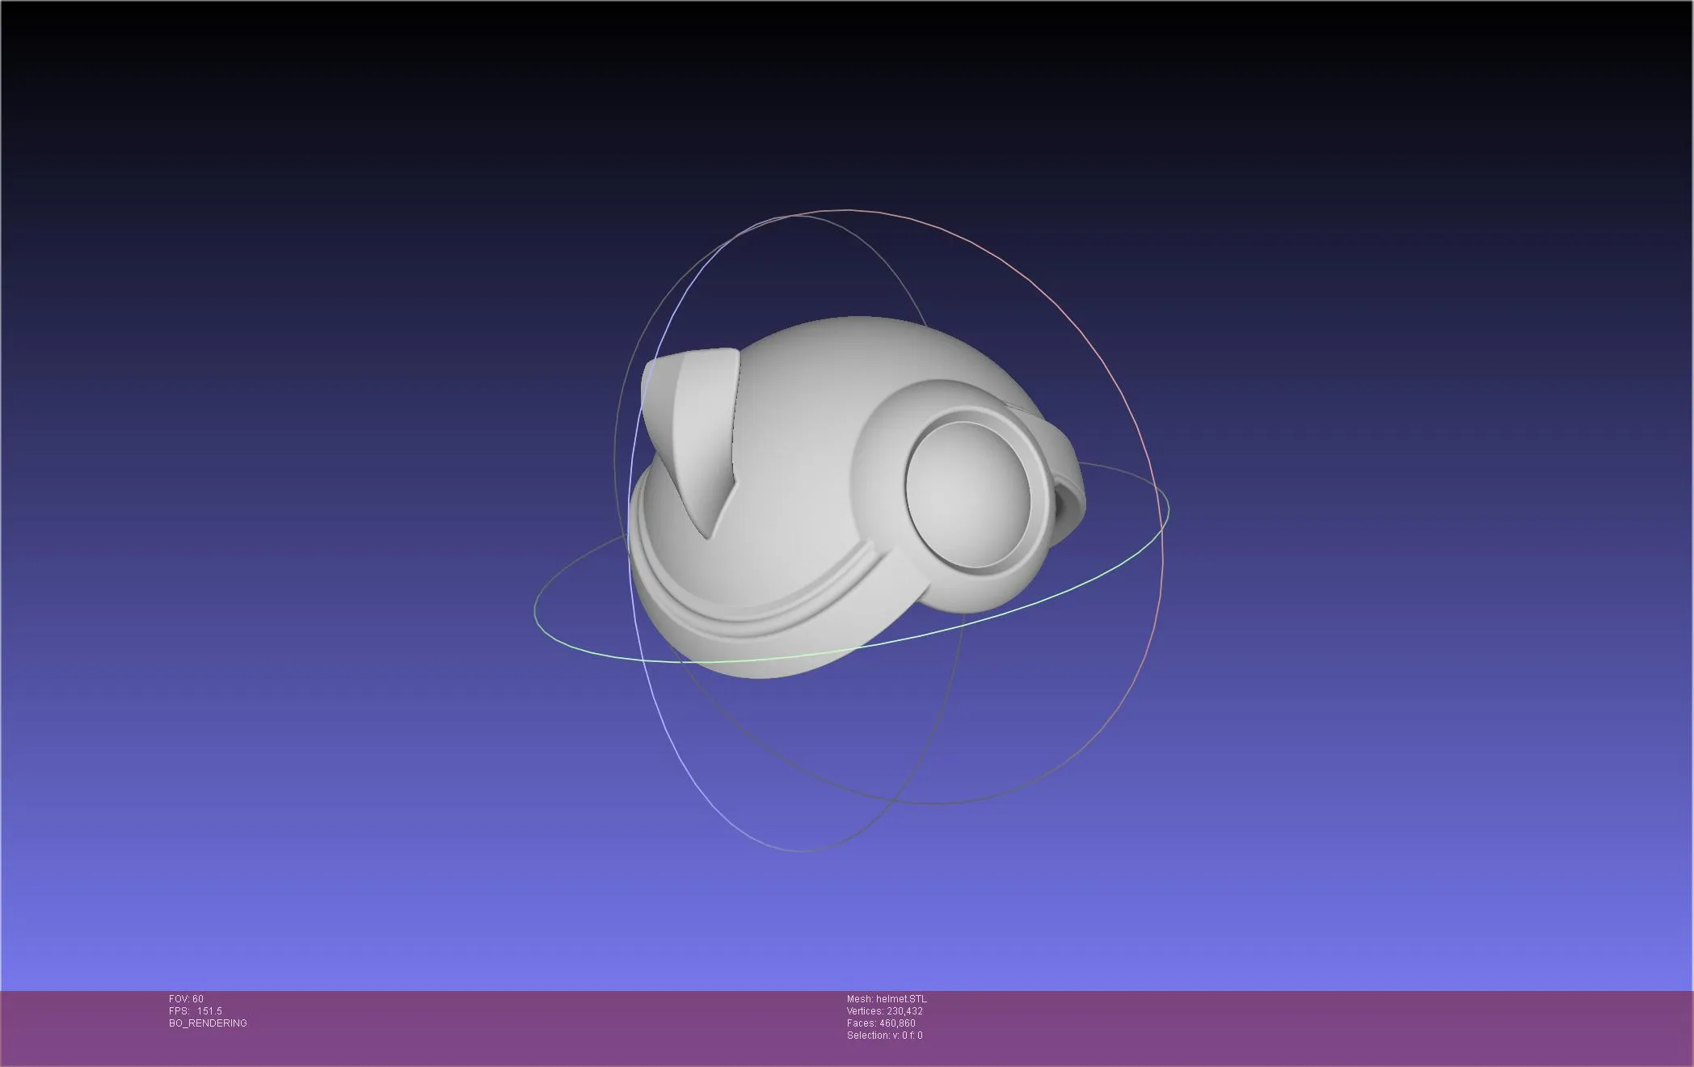Click the BO_RENDERING status text
The image size is (1694, 1067).
208,1023
